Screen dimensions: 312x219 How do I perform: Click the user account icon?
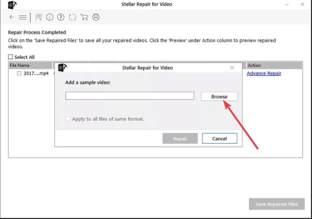point(96,17)
